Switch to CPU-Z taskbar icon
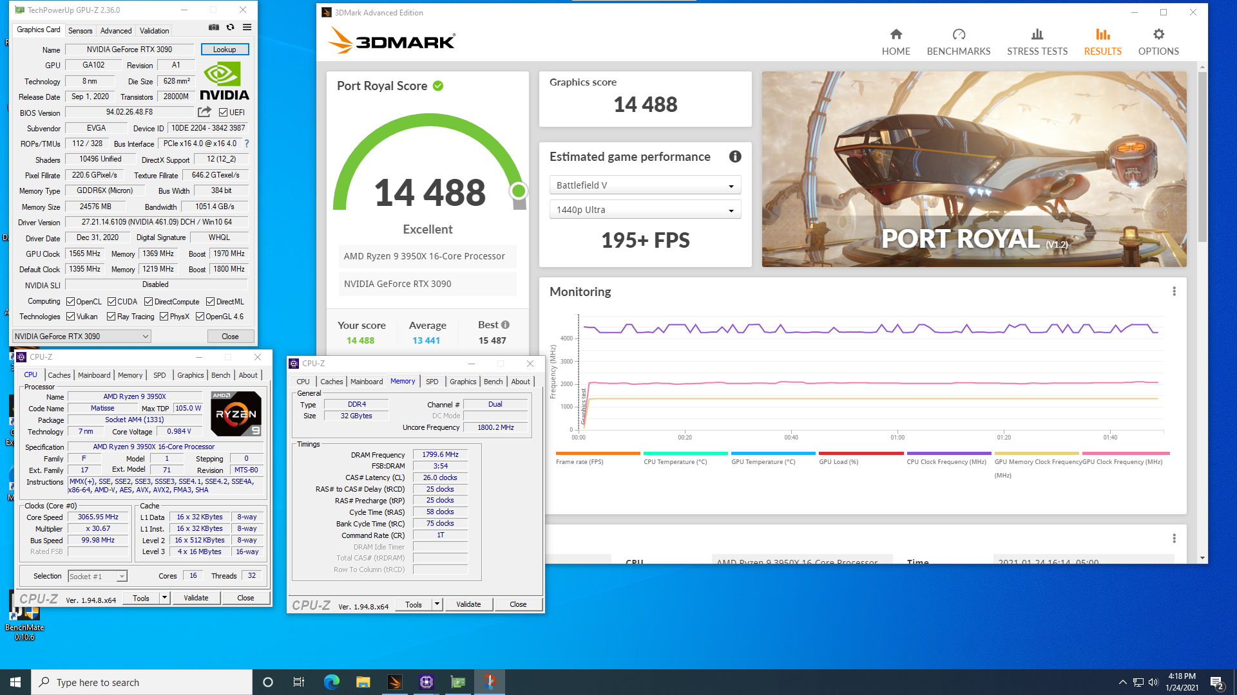The image size is (1237, 695). coord(426,682)
